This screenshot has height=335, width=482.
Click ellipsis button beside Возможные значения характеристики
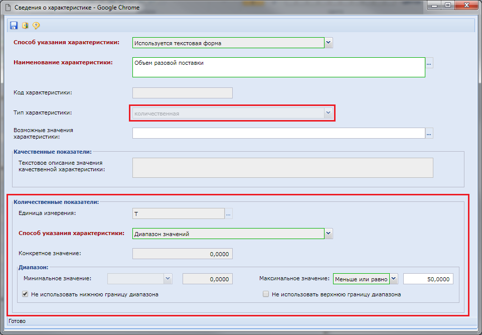(429, 133)
